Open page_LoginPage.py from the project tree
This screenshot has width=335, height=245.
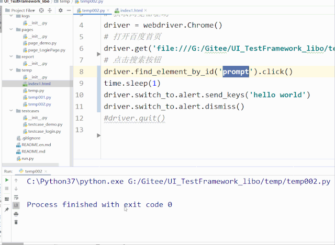[46, 50]
